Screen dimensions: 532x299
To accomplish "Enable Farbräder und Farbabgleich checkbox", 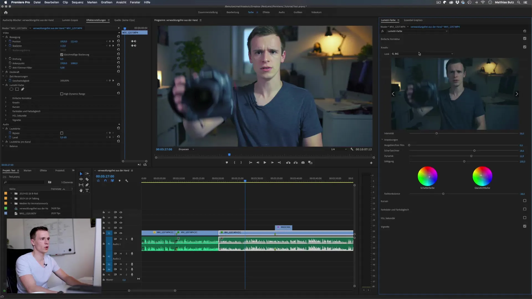I will coord(525,209).
